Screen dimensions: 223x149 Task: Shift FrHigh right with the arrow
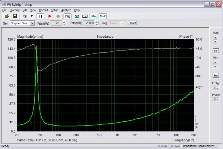[x=217, y=88]
